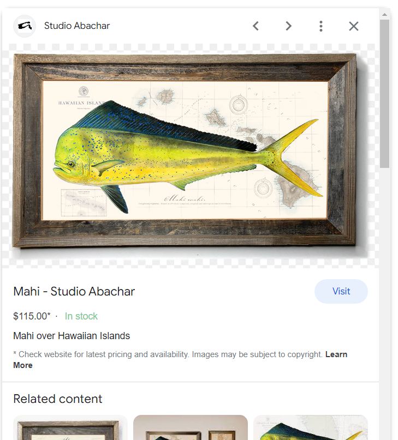Click the Related content heading
The height and width of the screenshot is (440, 398).
tap(58, 399)
